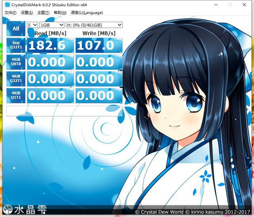Open the test count dropdown showing 5
254x217 pixels.
coord(33,25)
